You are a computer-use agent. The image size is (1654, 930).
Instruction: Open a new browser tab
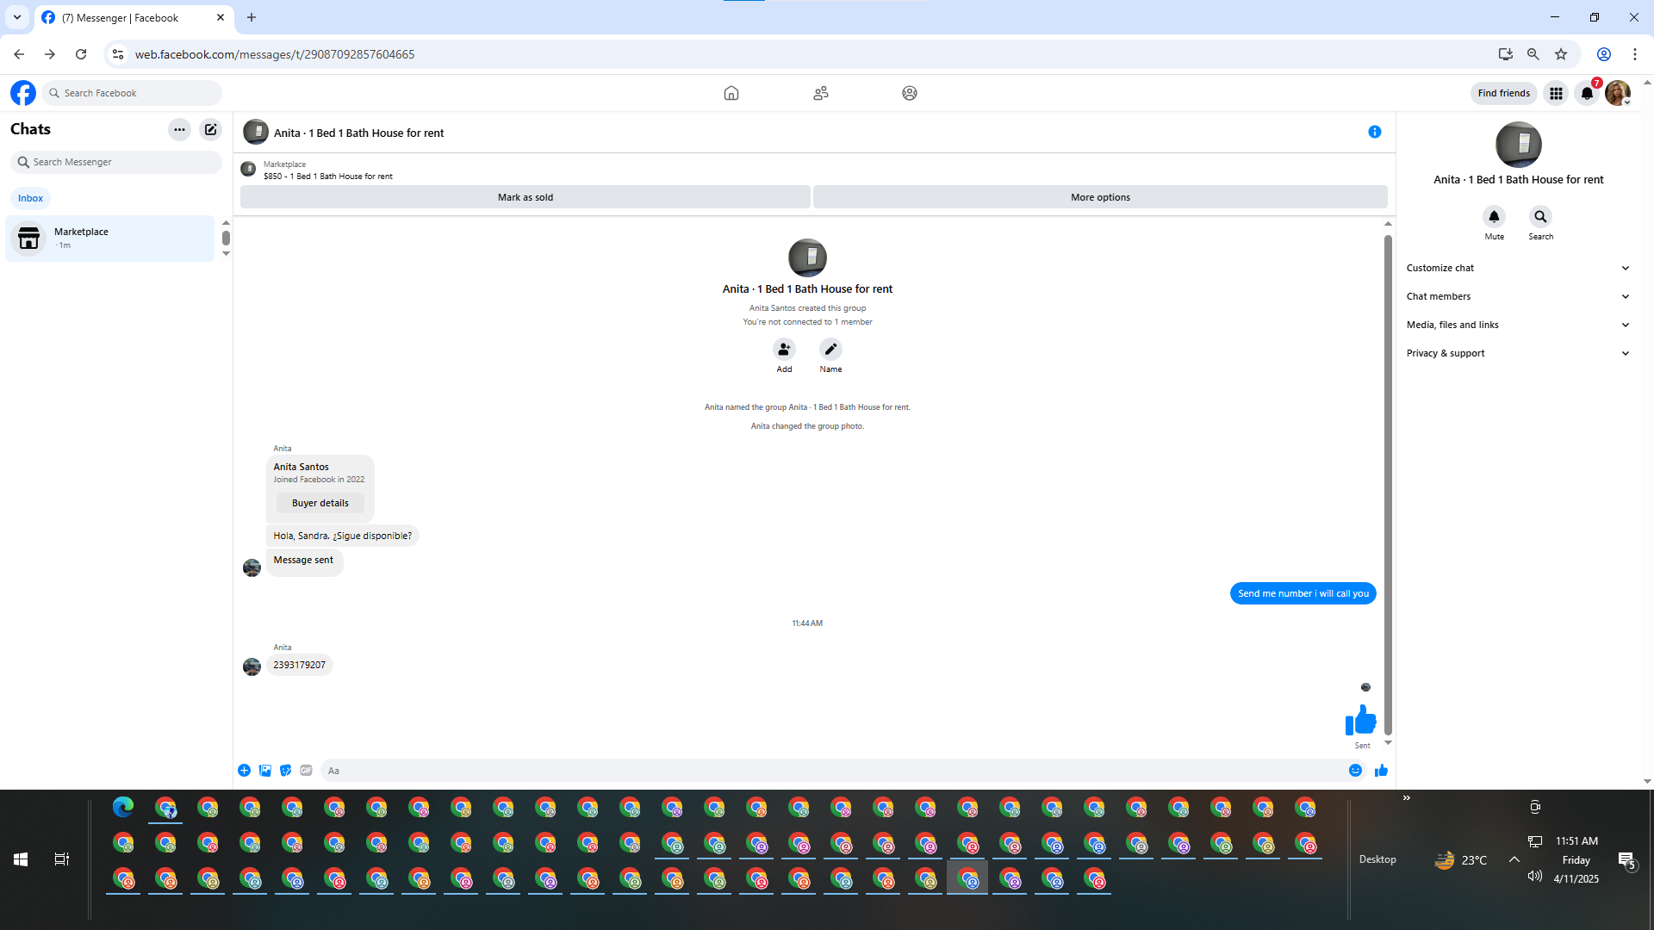tap(252, 17)
